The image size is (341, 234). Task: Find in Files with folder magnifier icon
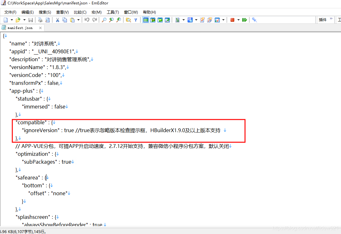pos(129,20)
